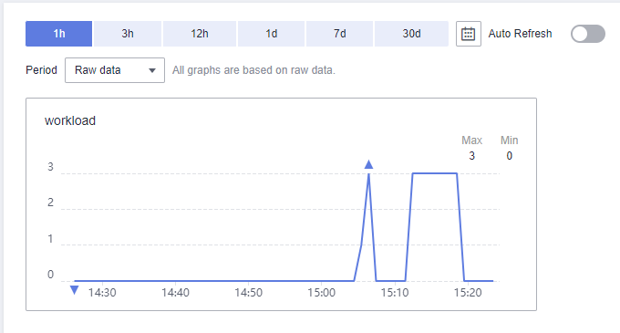Click the workload chart title

70,120
